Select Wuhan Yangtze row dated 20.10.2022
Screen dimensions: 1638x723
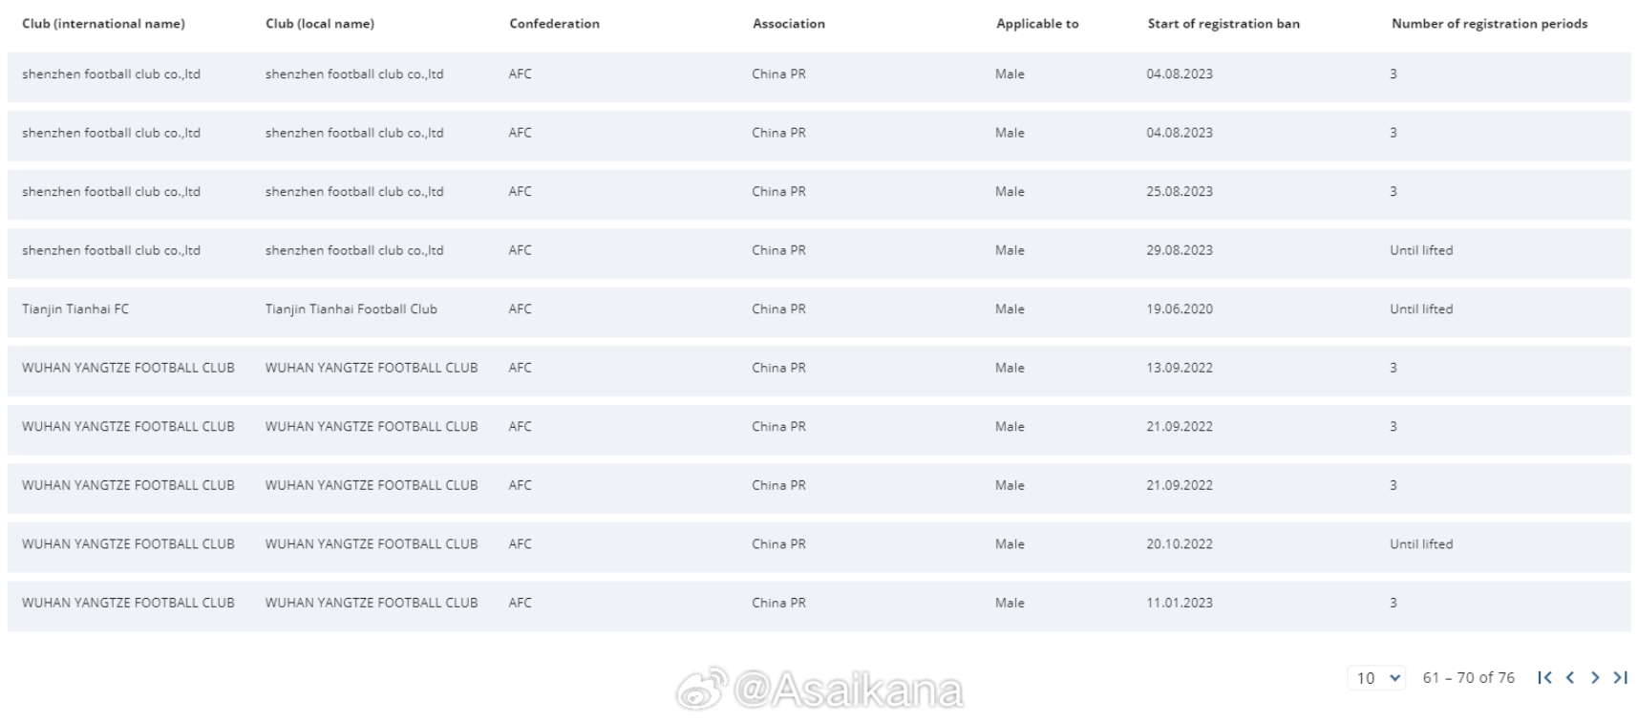[x=819, y=543]
